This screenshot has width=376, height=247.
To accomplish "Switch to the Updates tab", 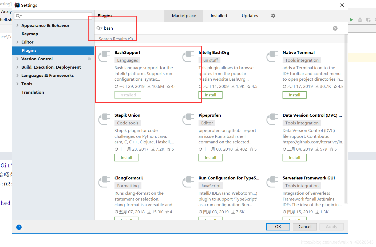I will click(x=250, y=16).
